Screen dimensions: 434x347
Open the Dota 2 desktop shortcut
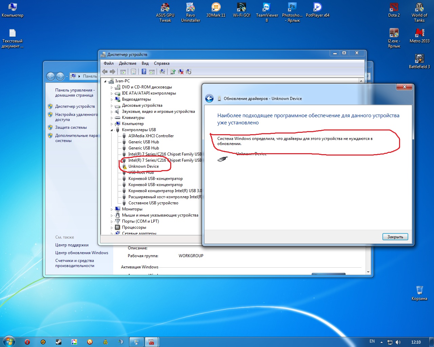(x=394, y=10)
